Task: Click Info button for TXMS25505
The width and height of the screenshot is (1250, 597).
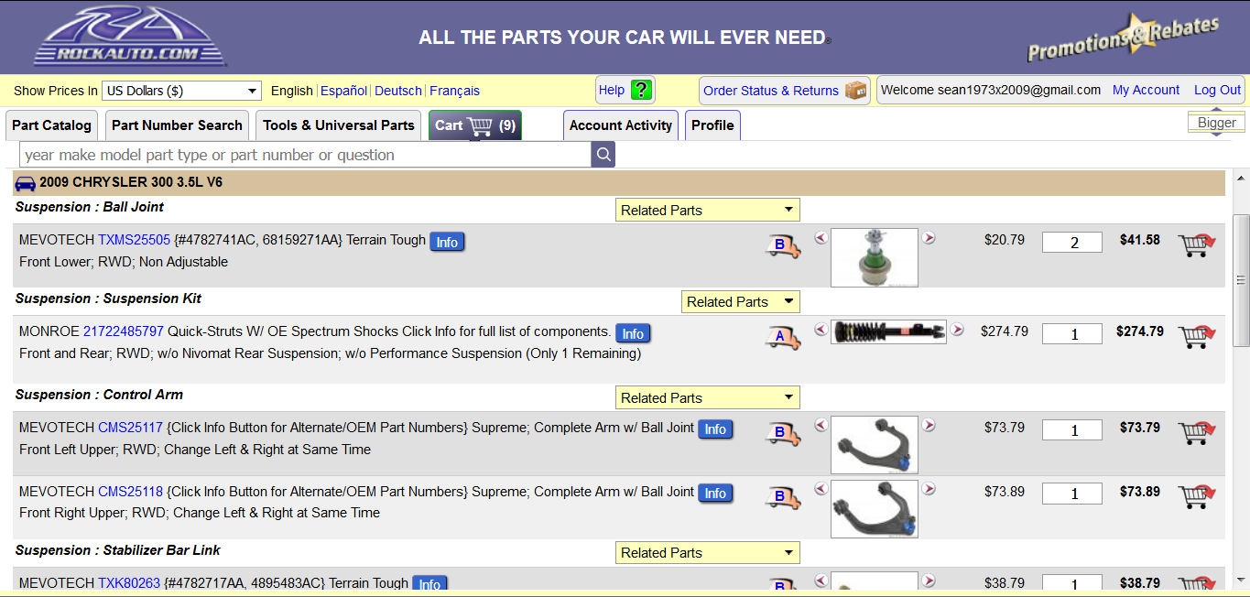Action: pos(447,242)
